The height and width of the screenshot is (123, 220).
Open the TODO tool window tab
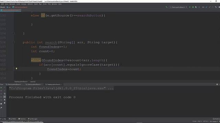click(12, 119)
